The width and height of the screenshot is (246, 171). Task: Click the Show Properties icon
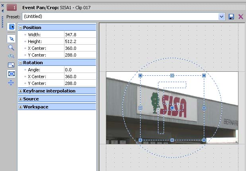tap(11, 27)
